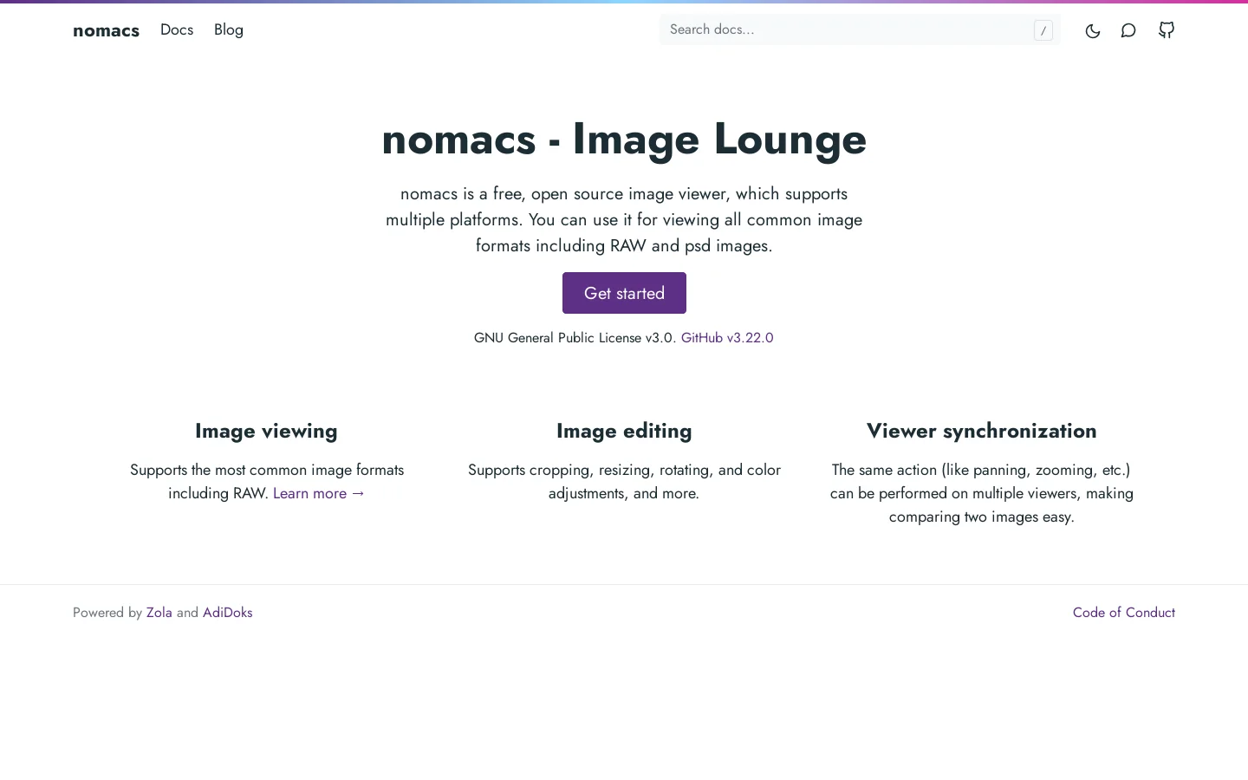Open the Docs menu item
Viewport: 1248px width, 780px height.
pyautogui.click(x=177, y=29)
